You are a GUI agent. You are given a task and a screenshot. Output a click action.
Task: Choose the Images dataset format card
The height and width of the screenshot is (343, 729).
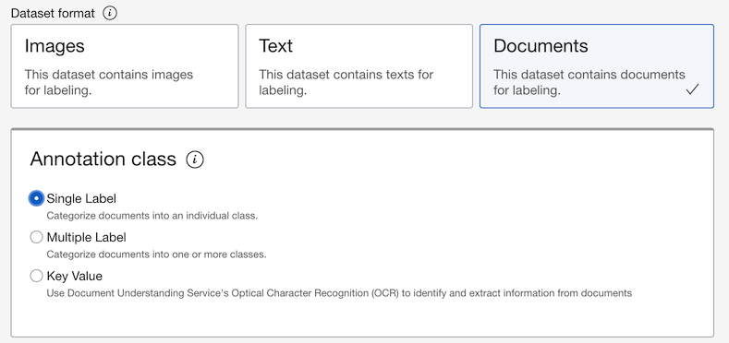125,66
